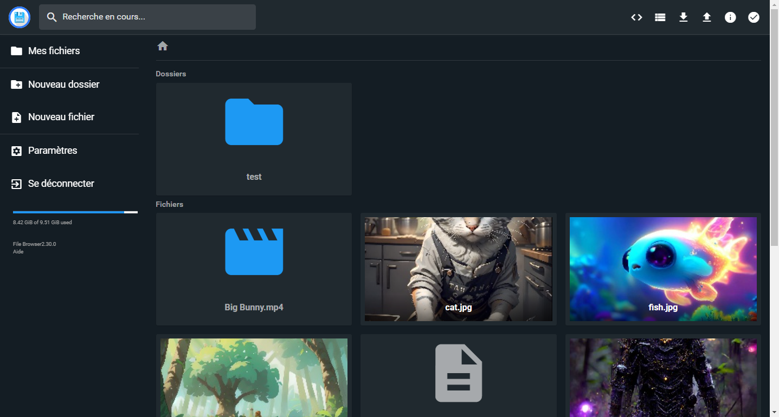779x417 pixels.
Task: Open Mes fichiers in sidebar
Action: point(54,51)
